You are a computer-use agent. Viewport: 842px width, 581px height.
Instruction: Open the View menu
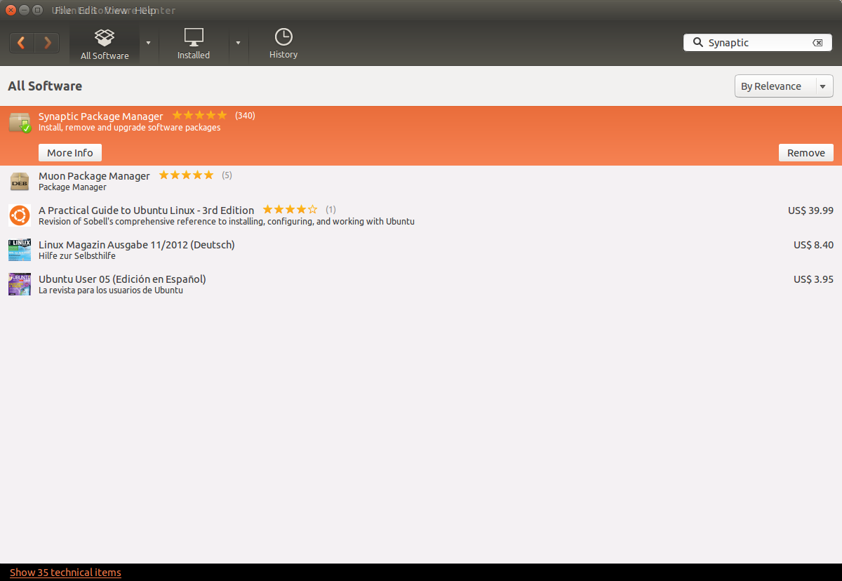pos(116,11)
